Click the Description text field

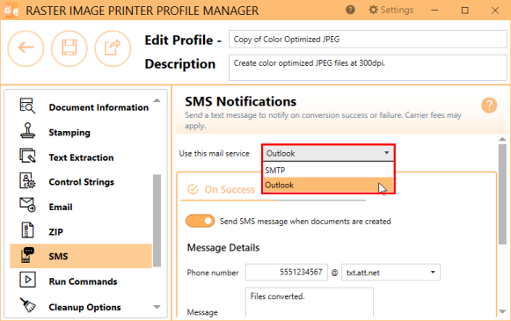[x=368, y=68]
